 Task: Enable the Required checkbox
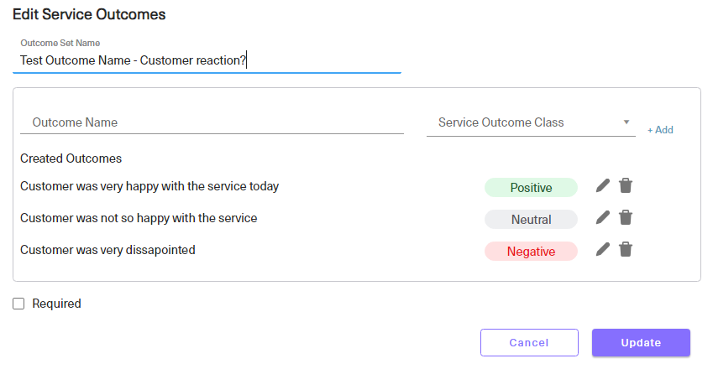click(x=18, y=304)
